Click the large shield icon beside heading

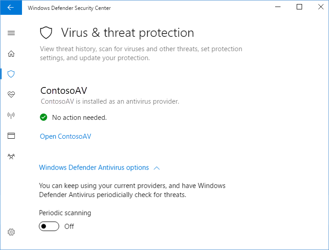pos(47,33)
